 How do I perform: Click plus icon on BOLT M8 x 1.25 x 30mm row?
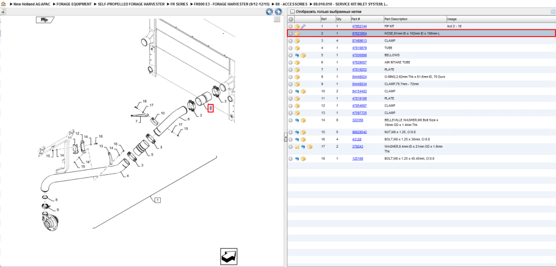tap(290, 139)
